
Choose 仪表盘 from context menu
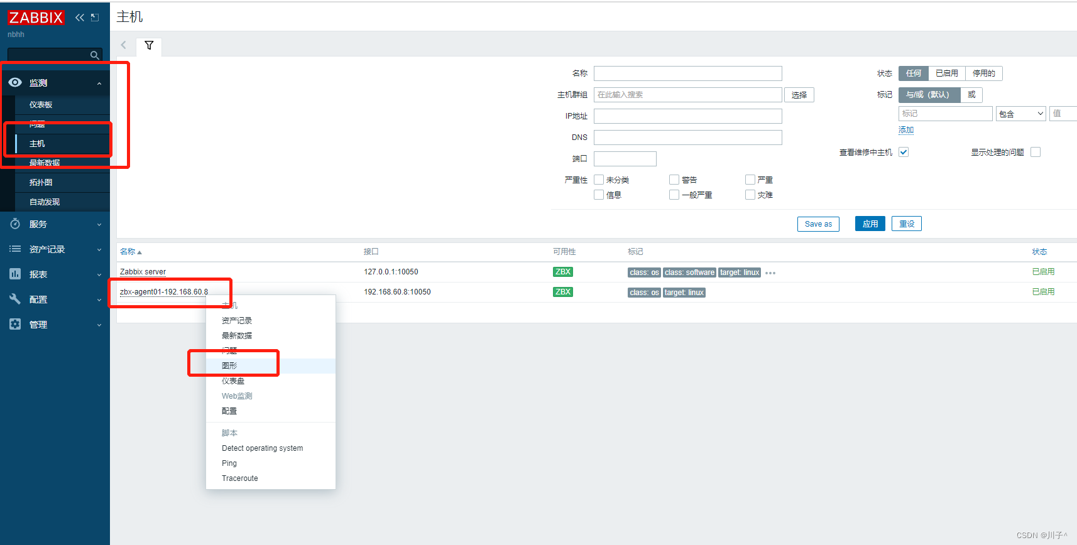271,381
